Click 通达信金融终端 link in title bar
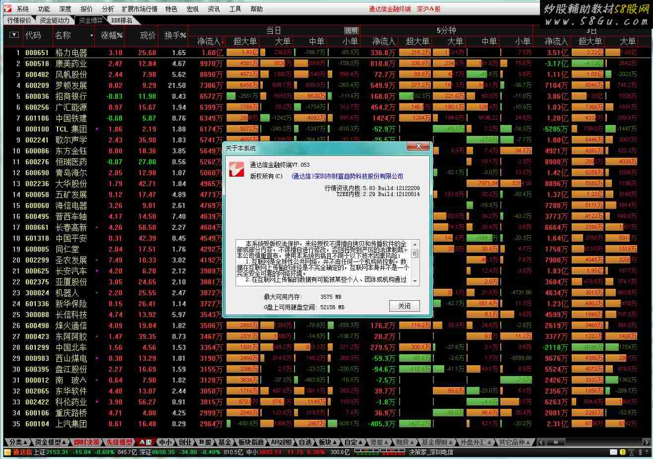 [390, 9]
